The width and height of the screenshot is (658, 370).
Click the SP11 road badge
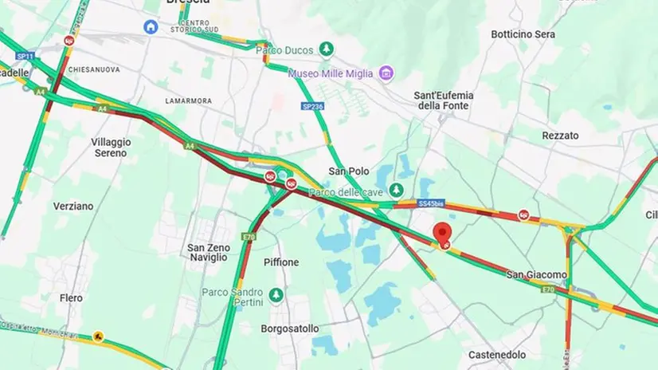[x=25, y=56]
